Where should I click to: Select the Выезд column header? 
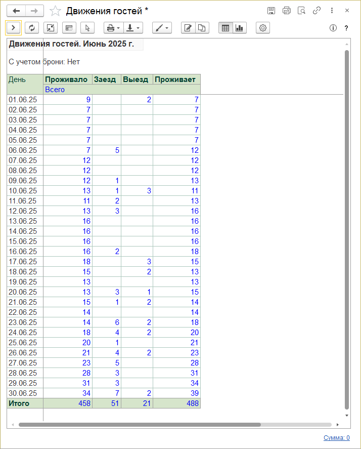point(137,79)
